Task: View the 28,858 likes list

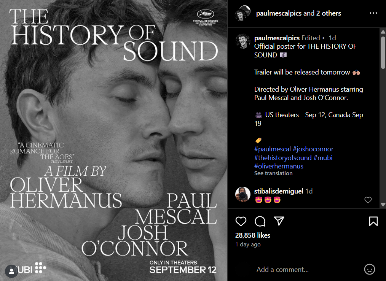Action: coord(253,235)
